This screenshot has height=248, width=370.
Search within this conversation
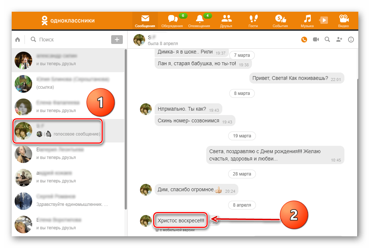point(327,39)
